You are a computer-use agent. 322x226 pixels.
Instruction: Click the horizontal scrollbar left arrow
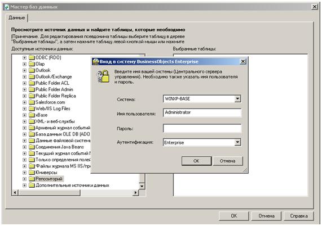tap(15, 193)
